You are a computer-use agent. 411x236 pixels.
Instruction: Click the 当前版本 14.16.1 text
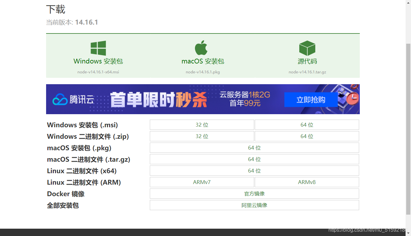pyautogui.click(x=72, y=22)
